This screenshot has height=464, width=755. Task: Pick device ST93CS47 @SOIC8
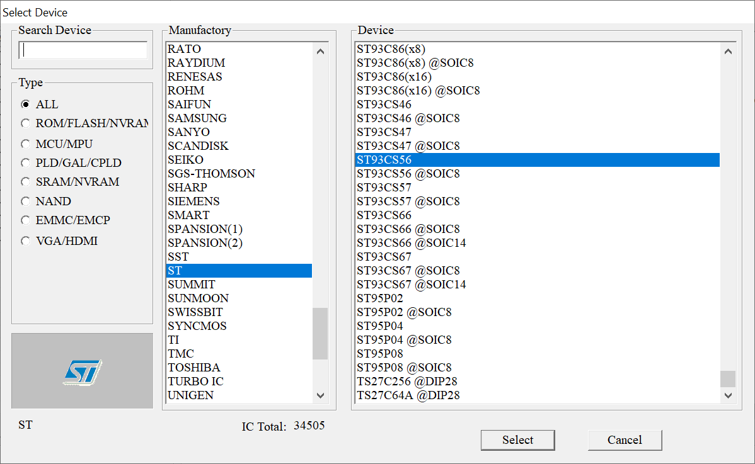point(538,146)
